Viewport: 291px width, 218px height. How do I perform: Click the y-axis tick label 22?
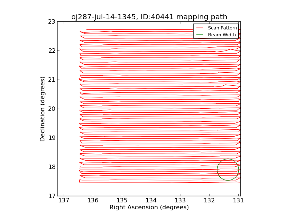click(x=52, y=51)
